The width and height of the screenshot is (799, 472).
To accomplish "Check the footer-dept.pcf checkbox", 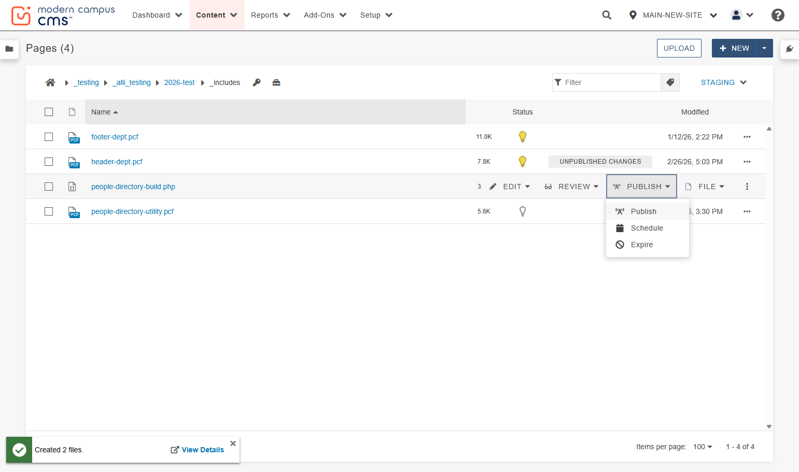I will (x=49, y=137).
